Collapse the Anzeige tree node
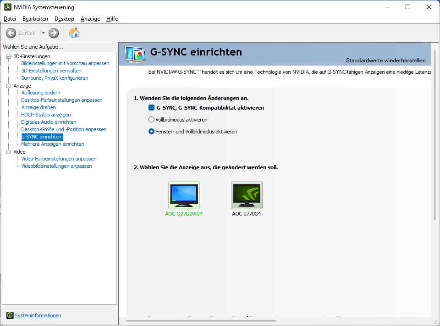The height and width of the screenshot is (326, 440). point(8,86)
